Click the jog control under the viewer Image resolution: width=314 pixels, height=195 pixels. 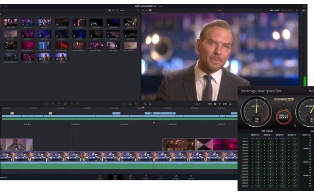[197, 104]
